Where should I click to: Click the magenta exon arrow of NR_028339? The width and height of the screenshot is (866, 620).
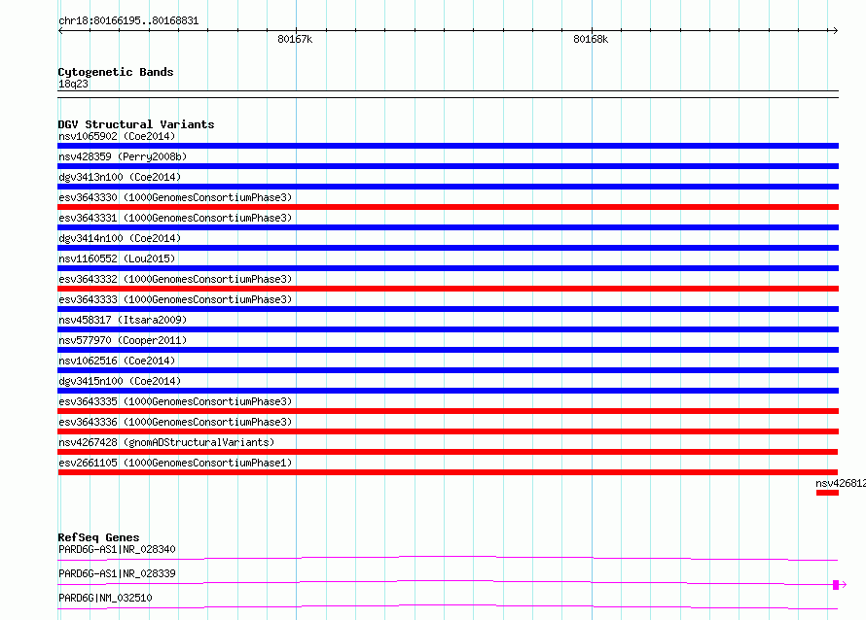[840, 585]
